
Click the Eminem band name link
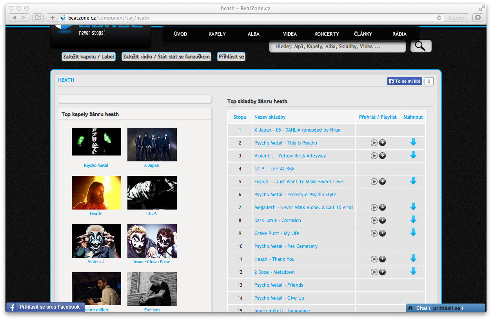152,310
